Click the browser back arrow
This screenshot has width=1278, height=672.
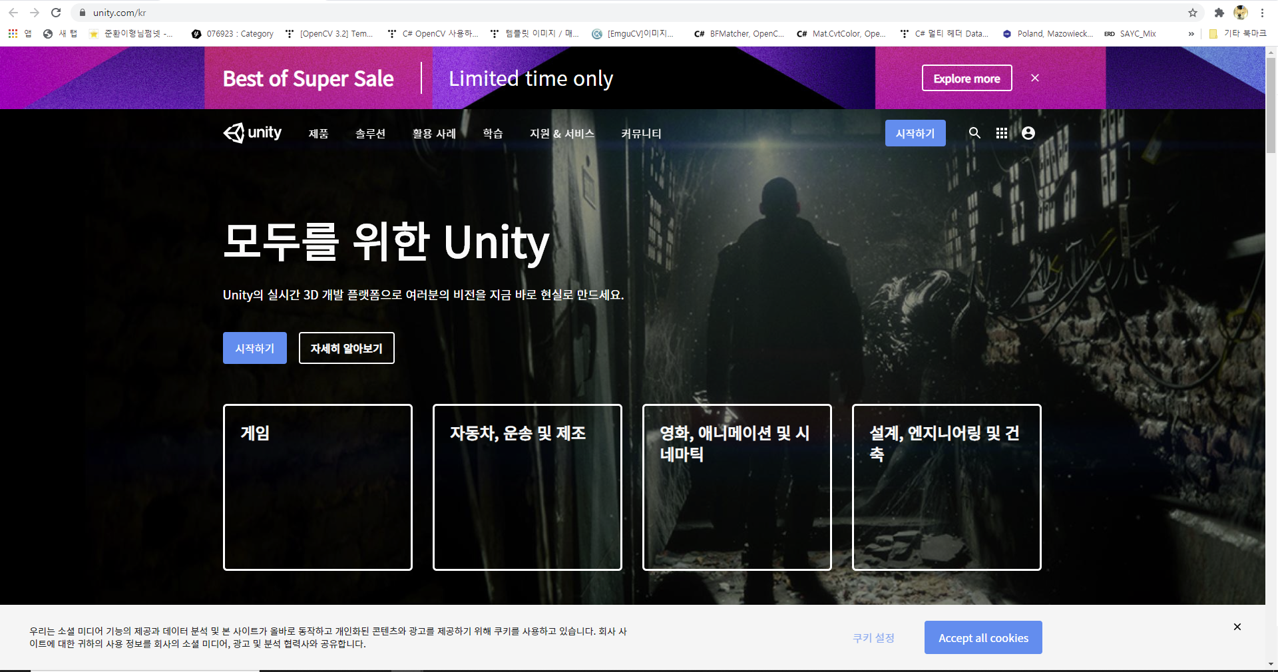tap(13, 13)
